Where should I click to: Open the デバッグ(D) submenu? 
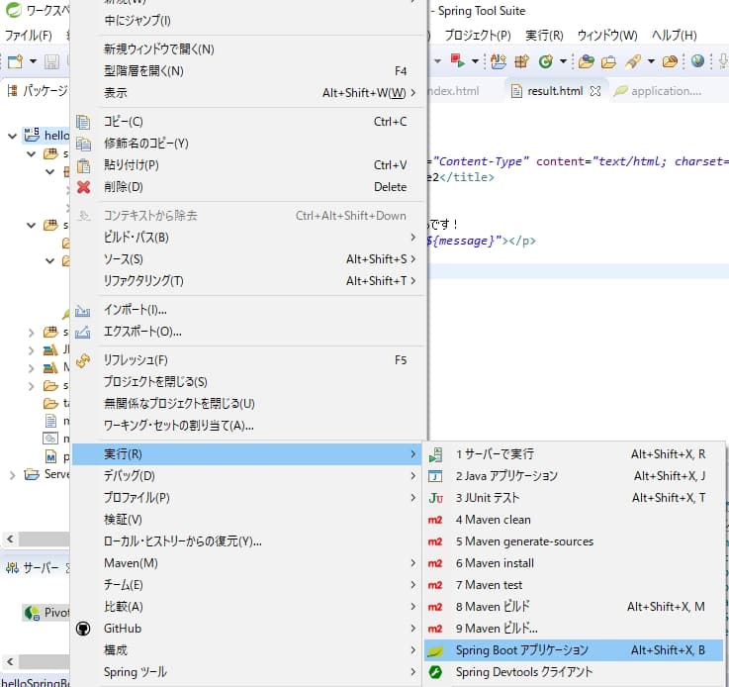coord(247,476)
